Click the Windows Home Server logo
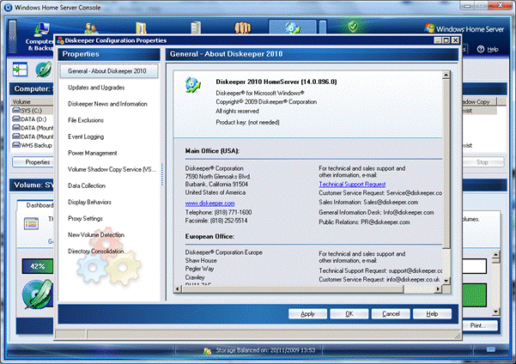The height and width of the screenshot is (364, 516). pyautogui.click(x=464, y=28)
